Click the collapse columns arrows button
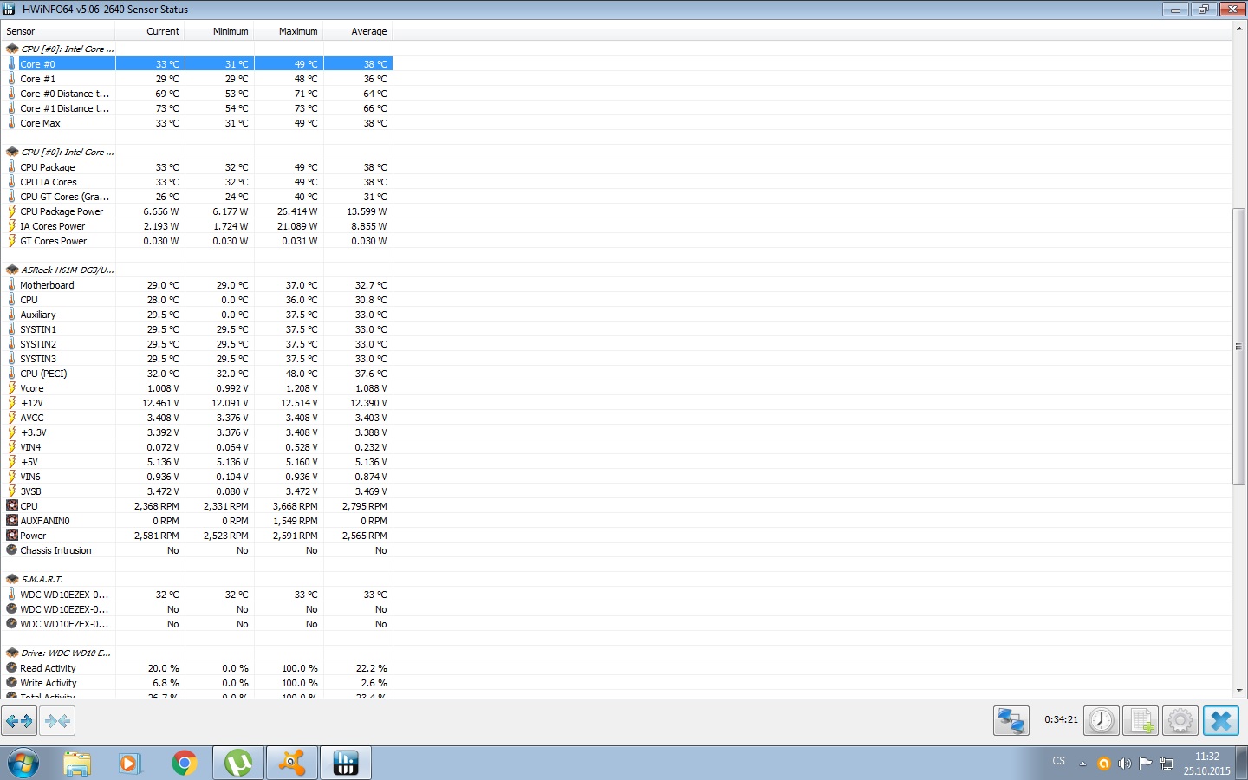The image size is (1248, 780). tap(58, 720)
